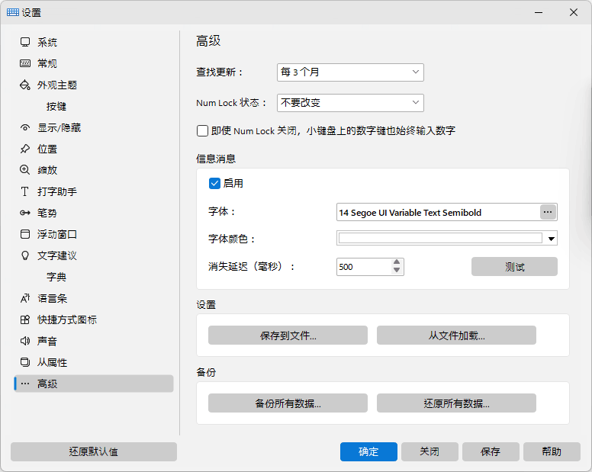The height and width of the screenshot is (472, 592).
Task: Increase 消失延迟 with the up arrow
Action: pos(397,262)
